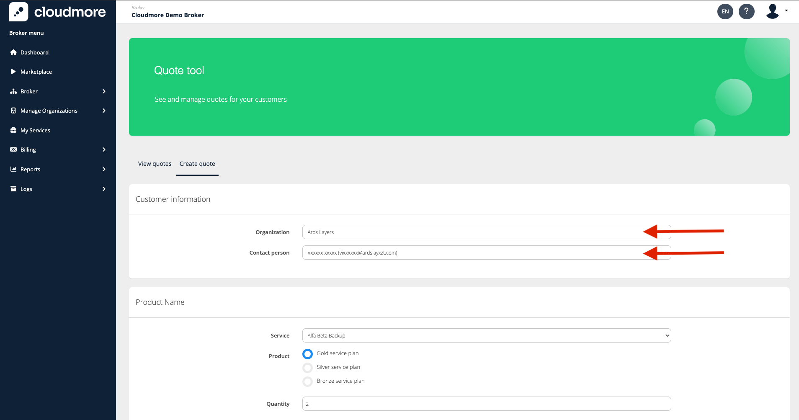Open the help question mark icon
799x420 pixels.
746,11
